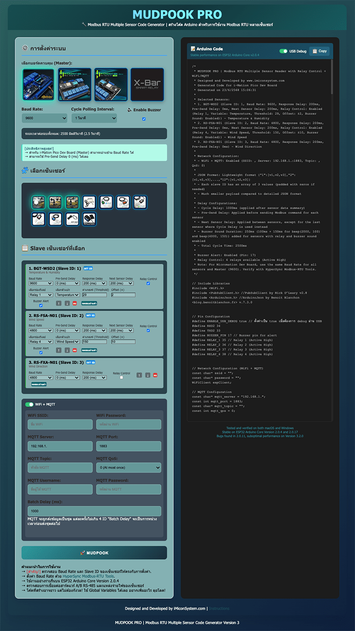355x631 pixels.
Task: Test-read value for BGT-WSD2 sensor
Action: 89,303
